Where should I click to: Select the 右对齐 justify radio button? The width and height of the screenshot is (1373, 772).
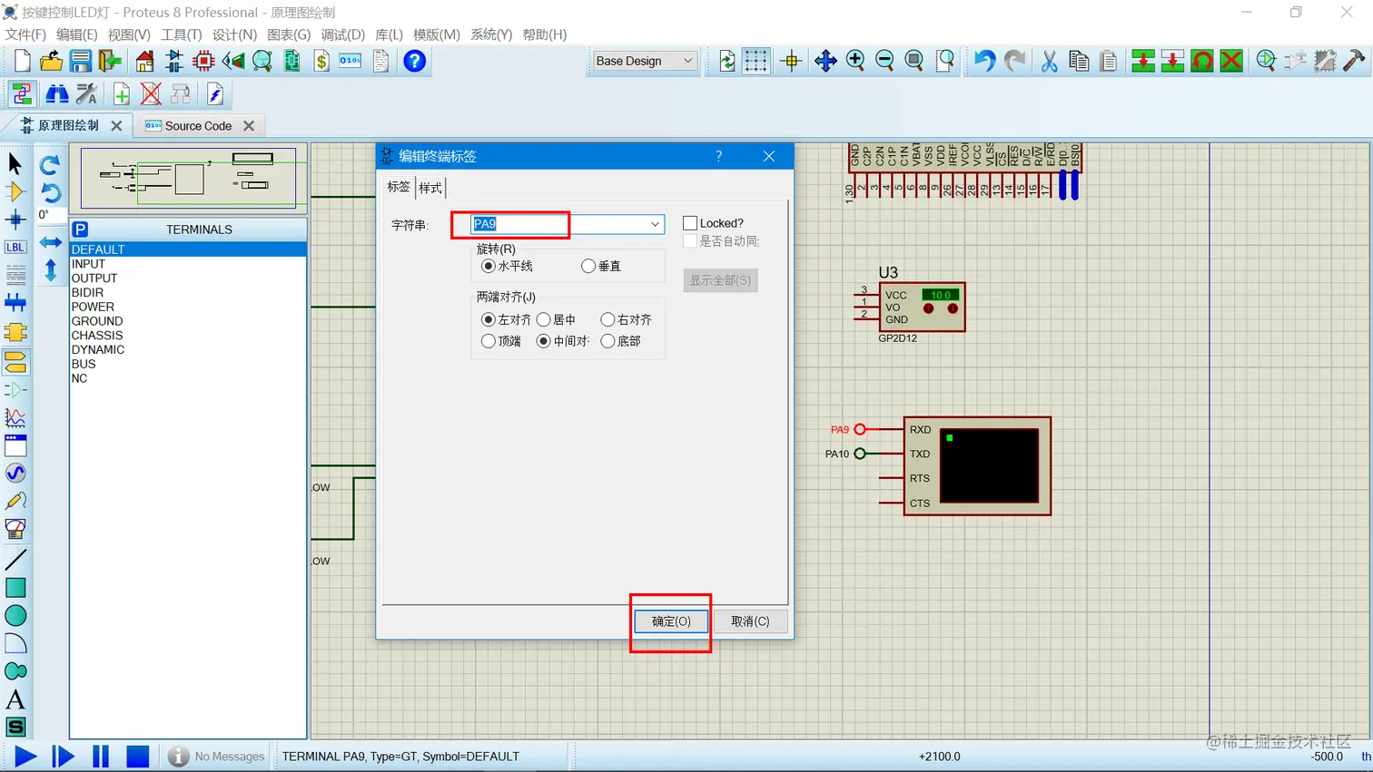(607, 319)
